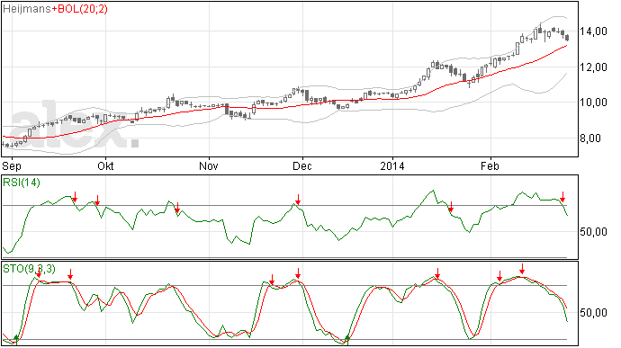Screen dimensions: 621x348
Task: Click the 50,00 value on RSI axis
Action: pos(593,232)
